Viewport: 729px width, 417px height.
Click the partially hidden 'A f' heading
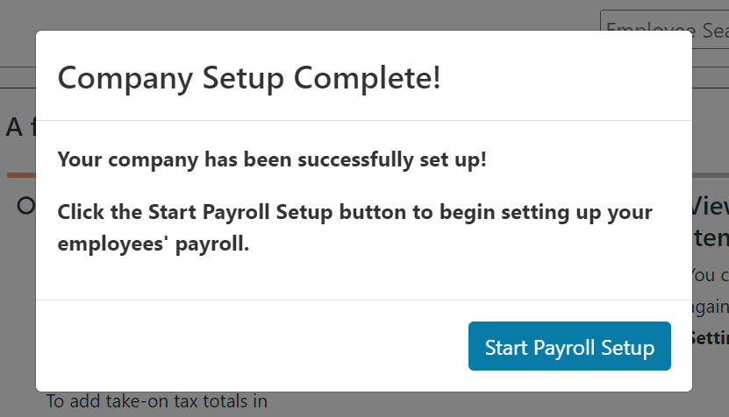click(x=19, y=127)
